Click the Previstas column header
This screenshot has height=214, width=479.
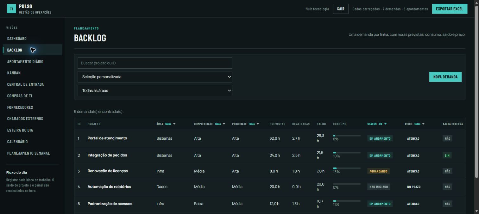point(277,124)
